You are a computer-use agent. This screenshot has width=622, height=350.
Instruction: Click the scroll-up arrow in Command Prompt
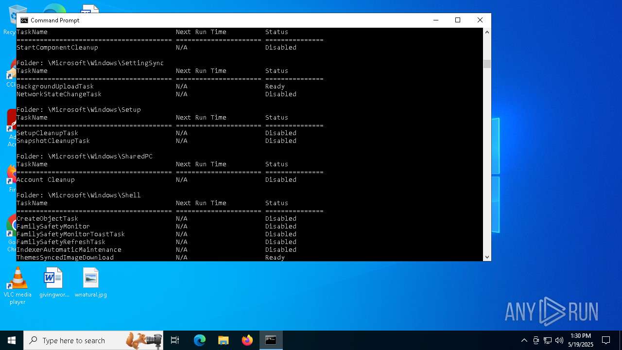(x=487, y=32)
